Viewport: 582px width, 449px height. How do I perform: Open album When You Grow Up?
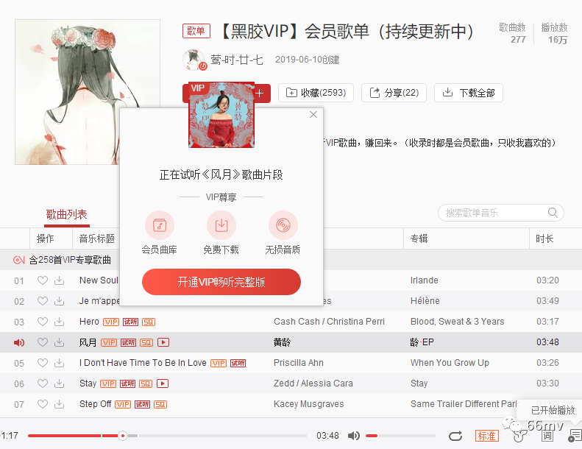450,363
